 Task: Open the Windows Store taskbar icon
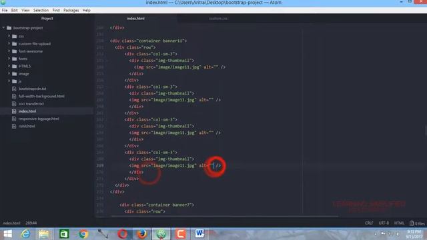click(x=64, y=234)
